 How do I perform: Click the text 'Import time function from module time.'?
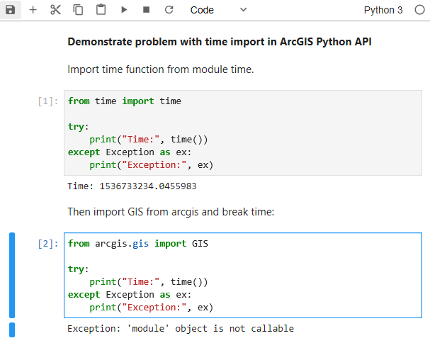161,69
